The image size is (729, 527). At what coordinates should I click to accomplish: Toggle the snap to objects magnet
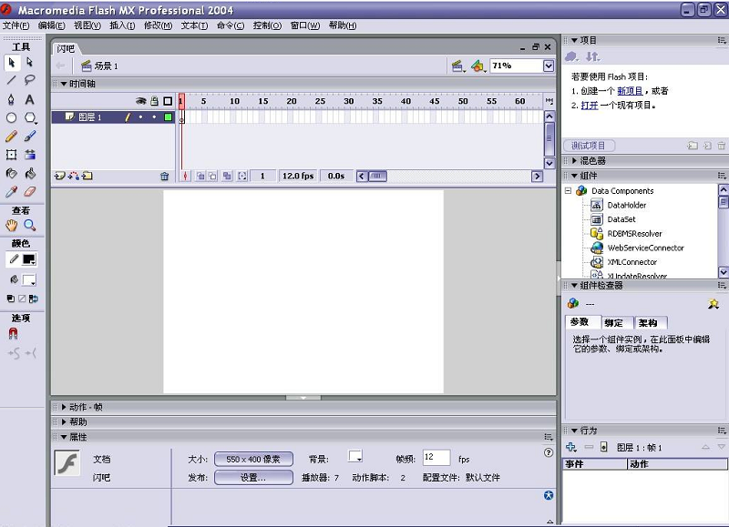[12, 334]
